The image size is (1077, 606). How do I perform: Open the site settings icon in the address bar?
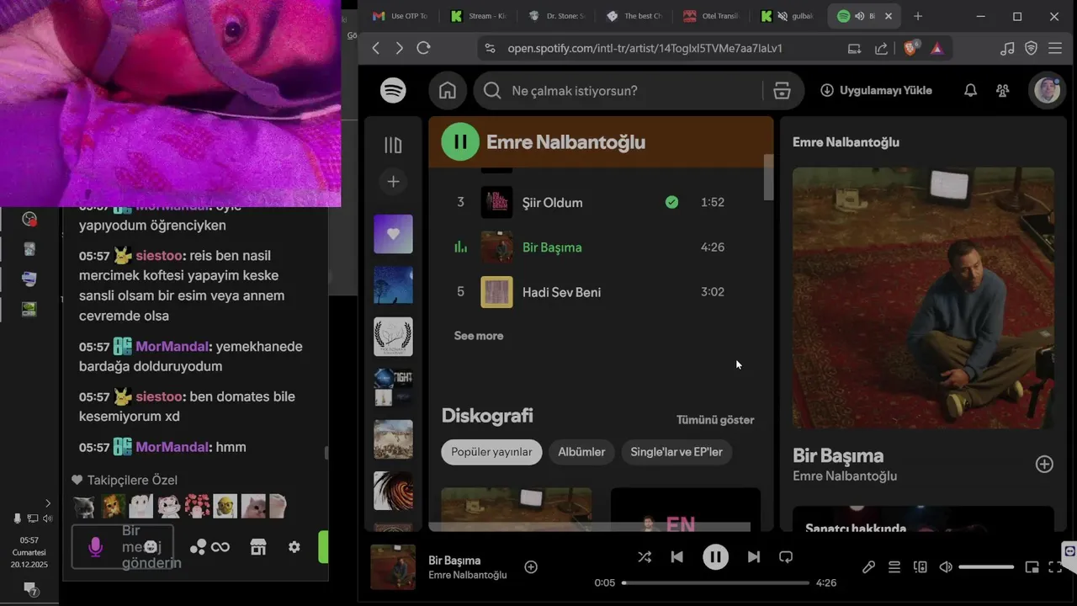click(x=491, y=48)
